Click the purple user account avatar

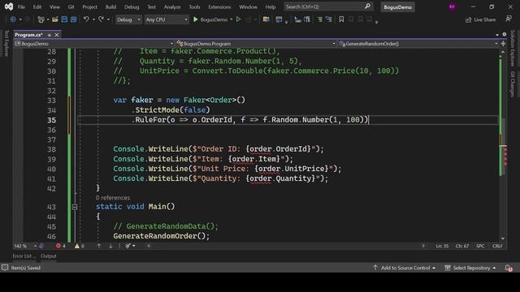pyautogui.click(x=452, y=7)
